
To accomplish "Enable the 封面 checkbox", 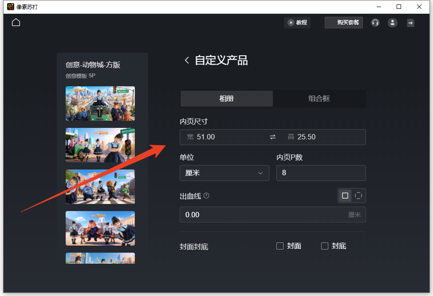I will tap(280, 246).
